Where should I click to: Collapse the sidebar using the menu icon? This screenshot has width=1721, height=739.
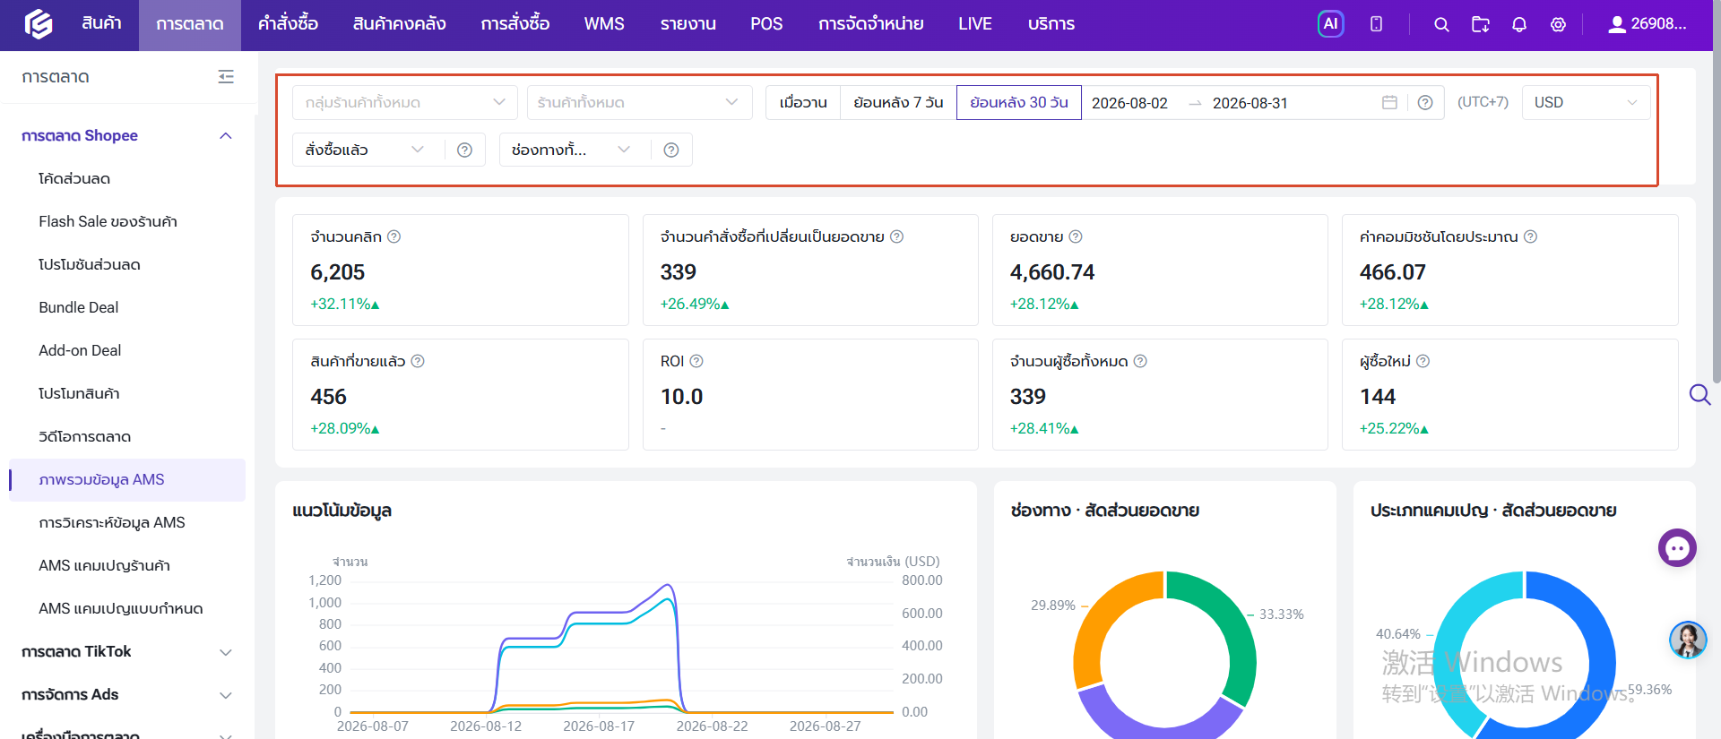[226, 77]
